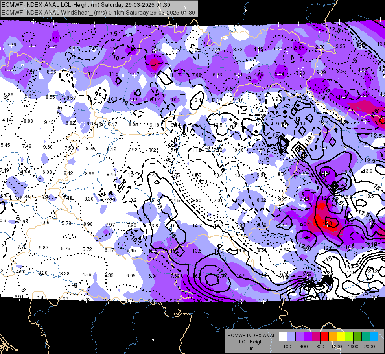Image resolution: width=385 pixels, height=354 pixels.
Task: Click the grid value 4.14
Action: coord(7,120)
